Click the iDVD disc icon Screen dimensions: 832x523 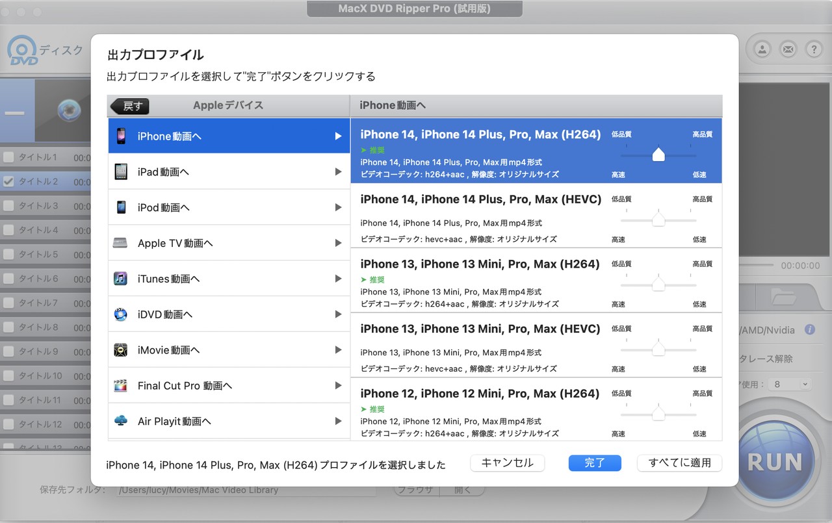(121, 314)
